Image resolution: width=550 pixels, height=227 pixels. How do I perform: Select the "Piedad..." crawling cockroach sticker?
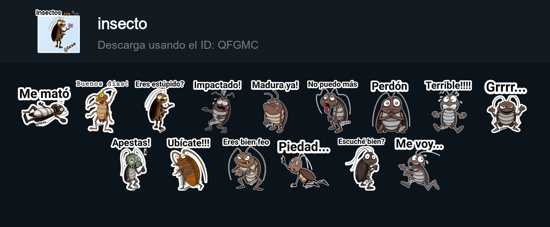click(304, 164)
